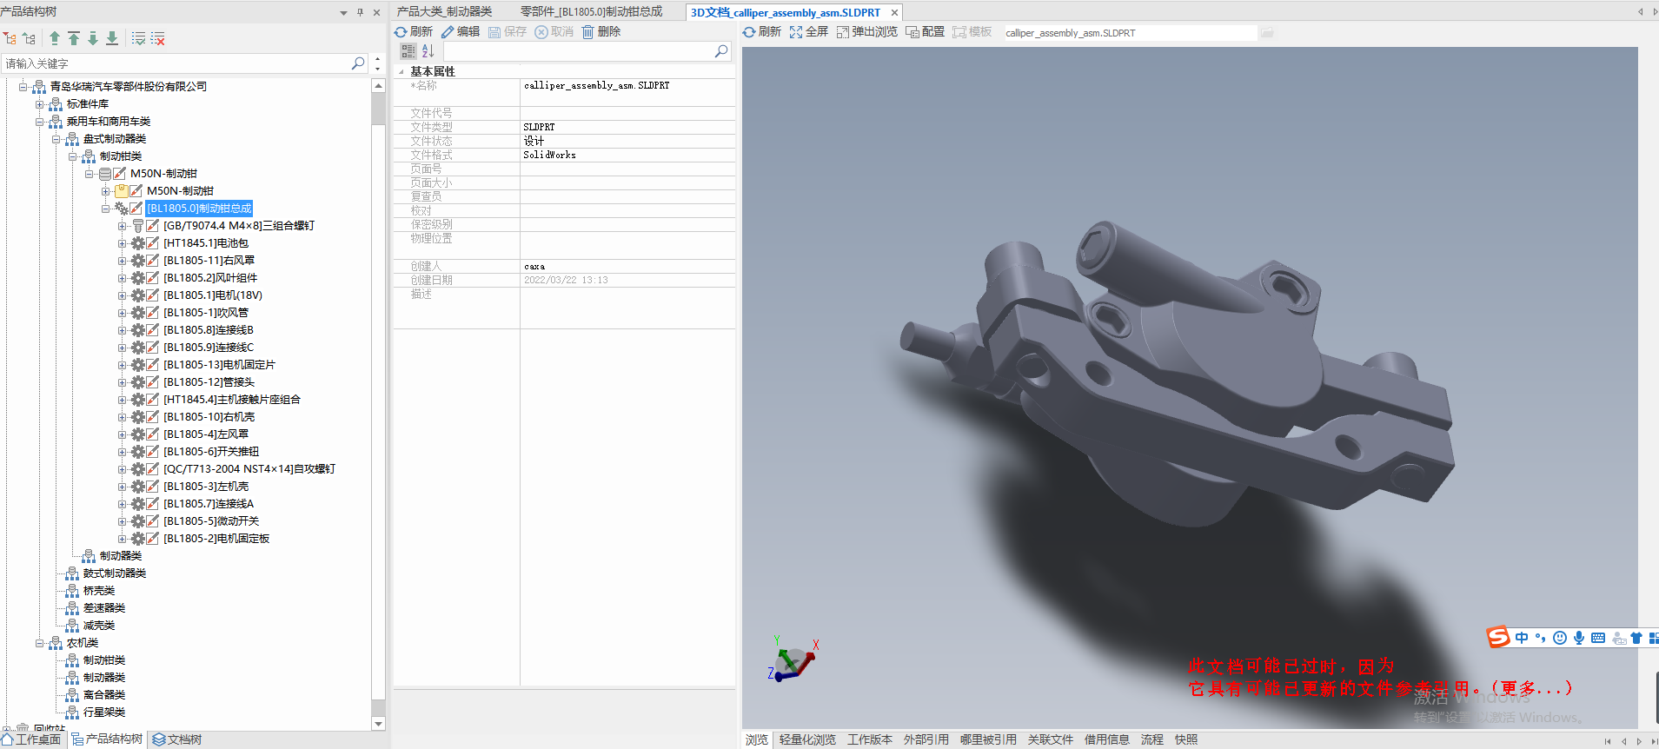This screenshot has height=749, width=1659.
Task: Click the move-to-bottom green arrow icon
Action: pyautogui.click(x=112, y=38)
